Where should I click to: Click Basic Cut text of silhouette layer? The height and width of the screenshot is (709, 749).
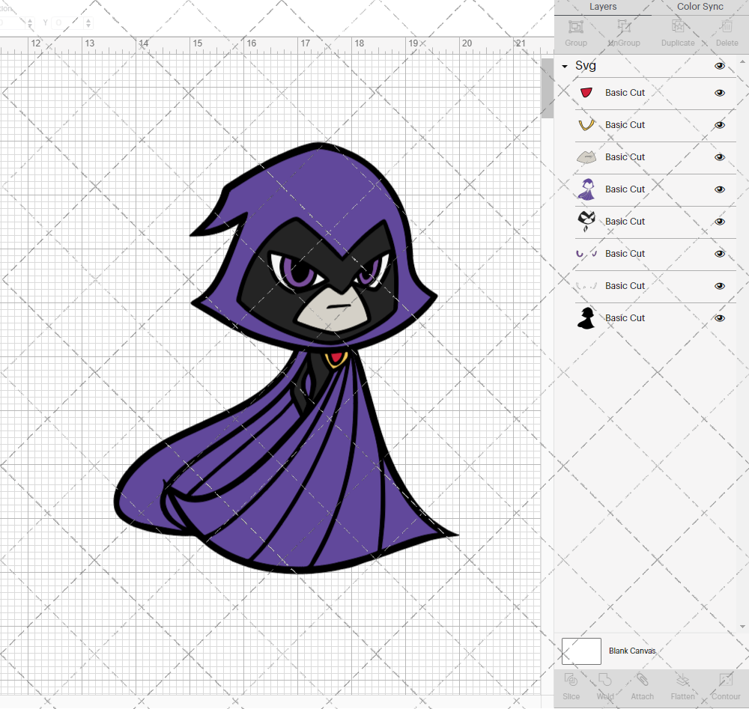pyautogui.click(x=625, y=318)
